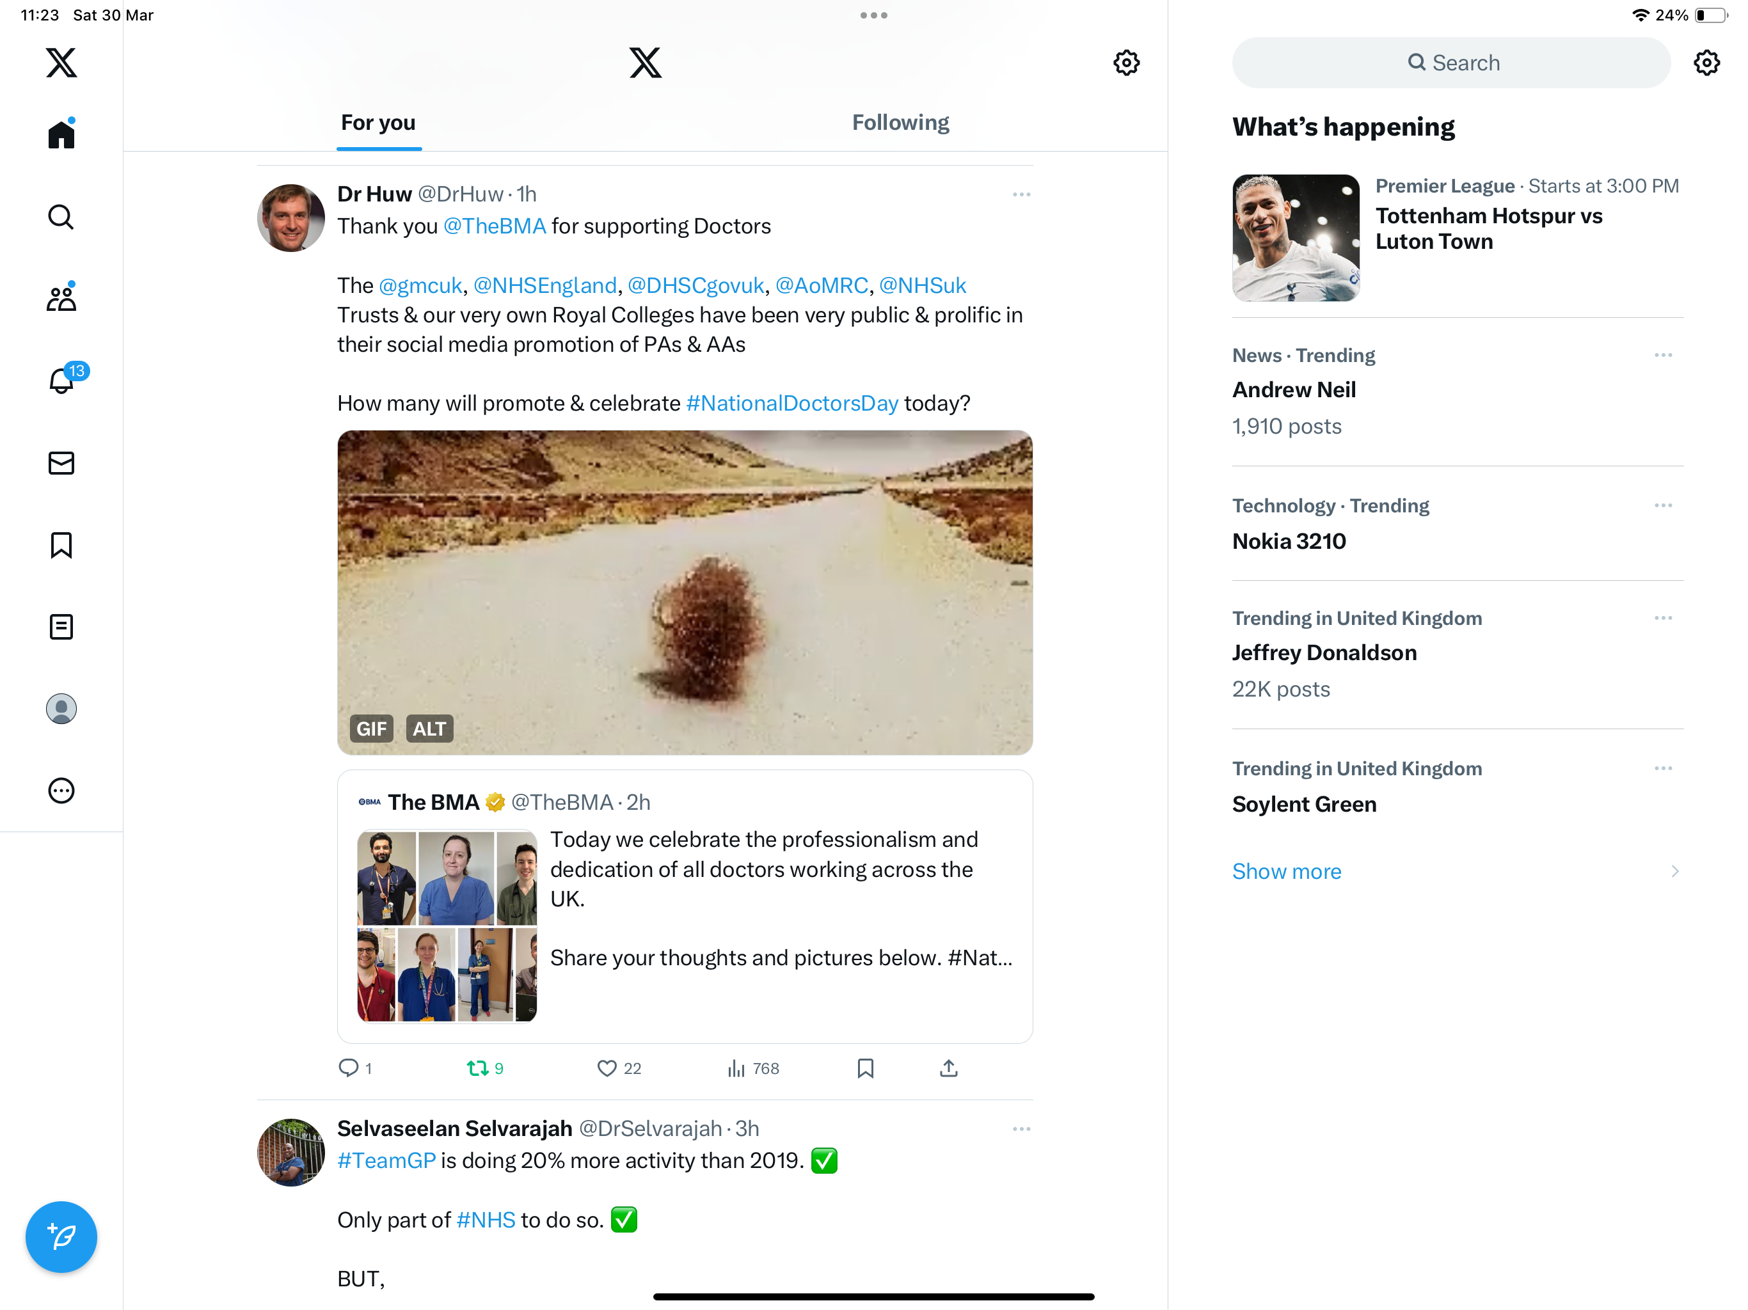
Task: Open more options on Dr Huw's post
Action: [x=1021, y=194]
